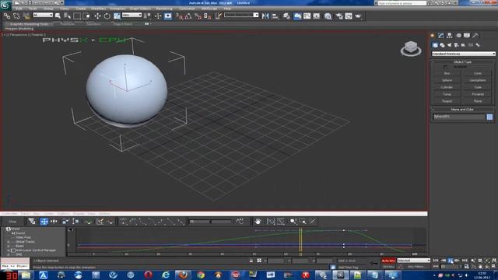Image resolution: width=498 pixels, height=280 pixels.
Task: Toggle Percent Snap
Action: click(198, 16)
